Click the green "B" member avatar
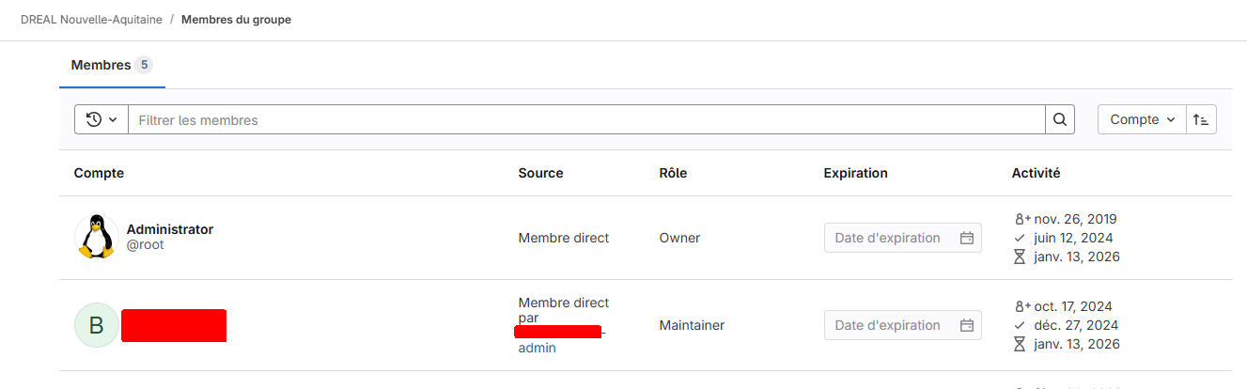 [96, 325]
